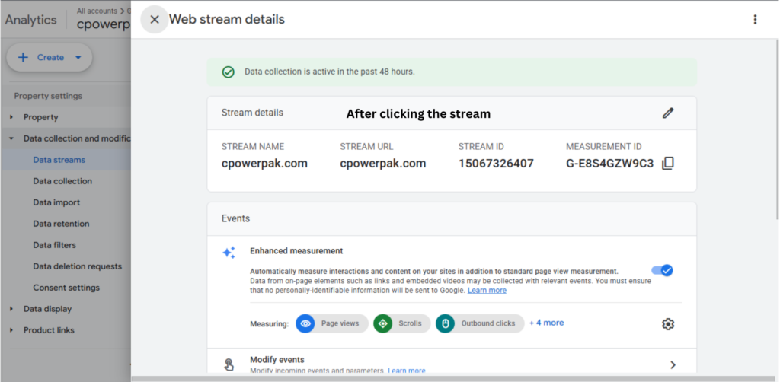Click the Events section header
The height and width of the screenshot is (382, 780).
tap(236, 218)
